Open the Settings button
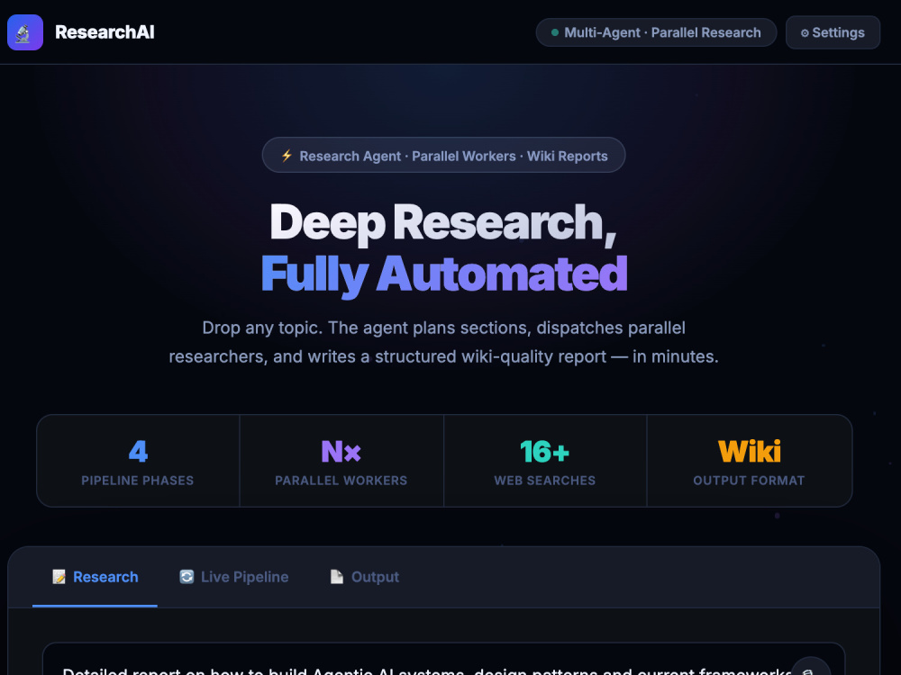Screen dimensions: 901x675 (x=833, y=32)
